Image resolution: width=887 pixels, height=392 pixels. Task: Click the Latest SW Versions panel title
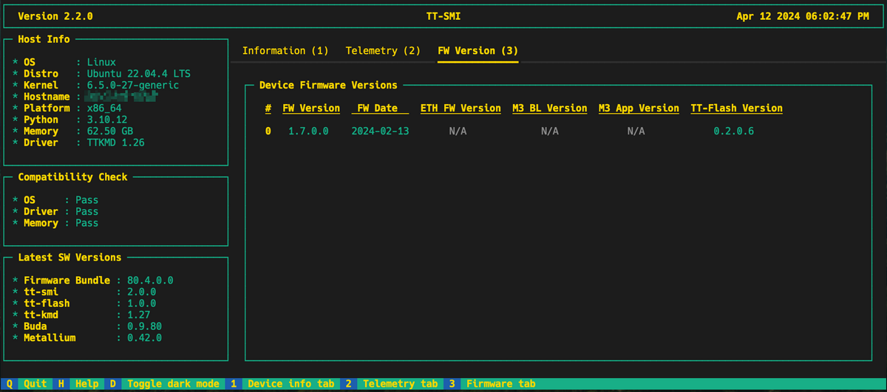click(69, 258)
